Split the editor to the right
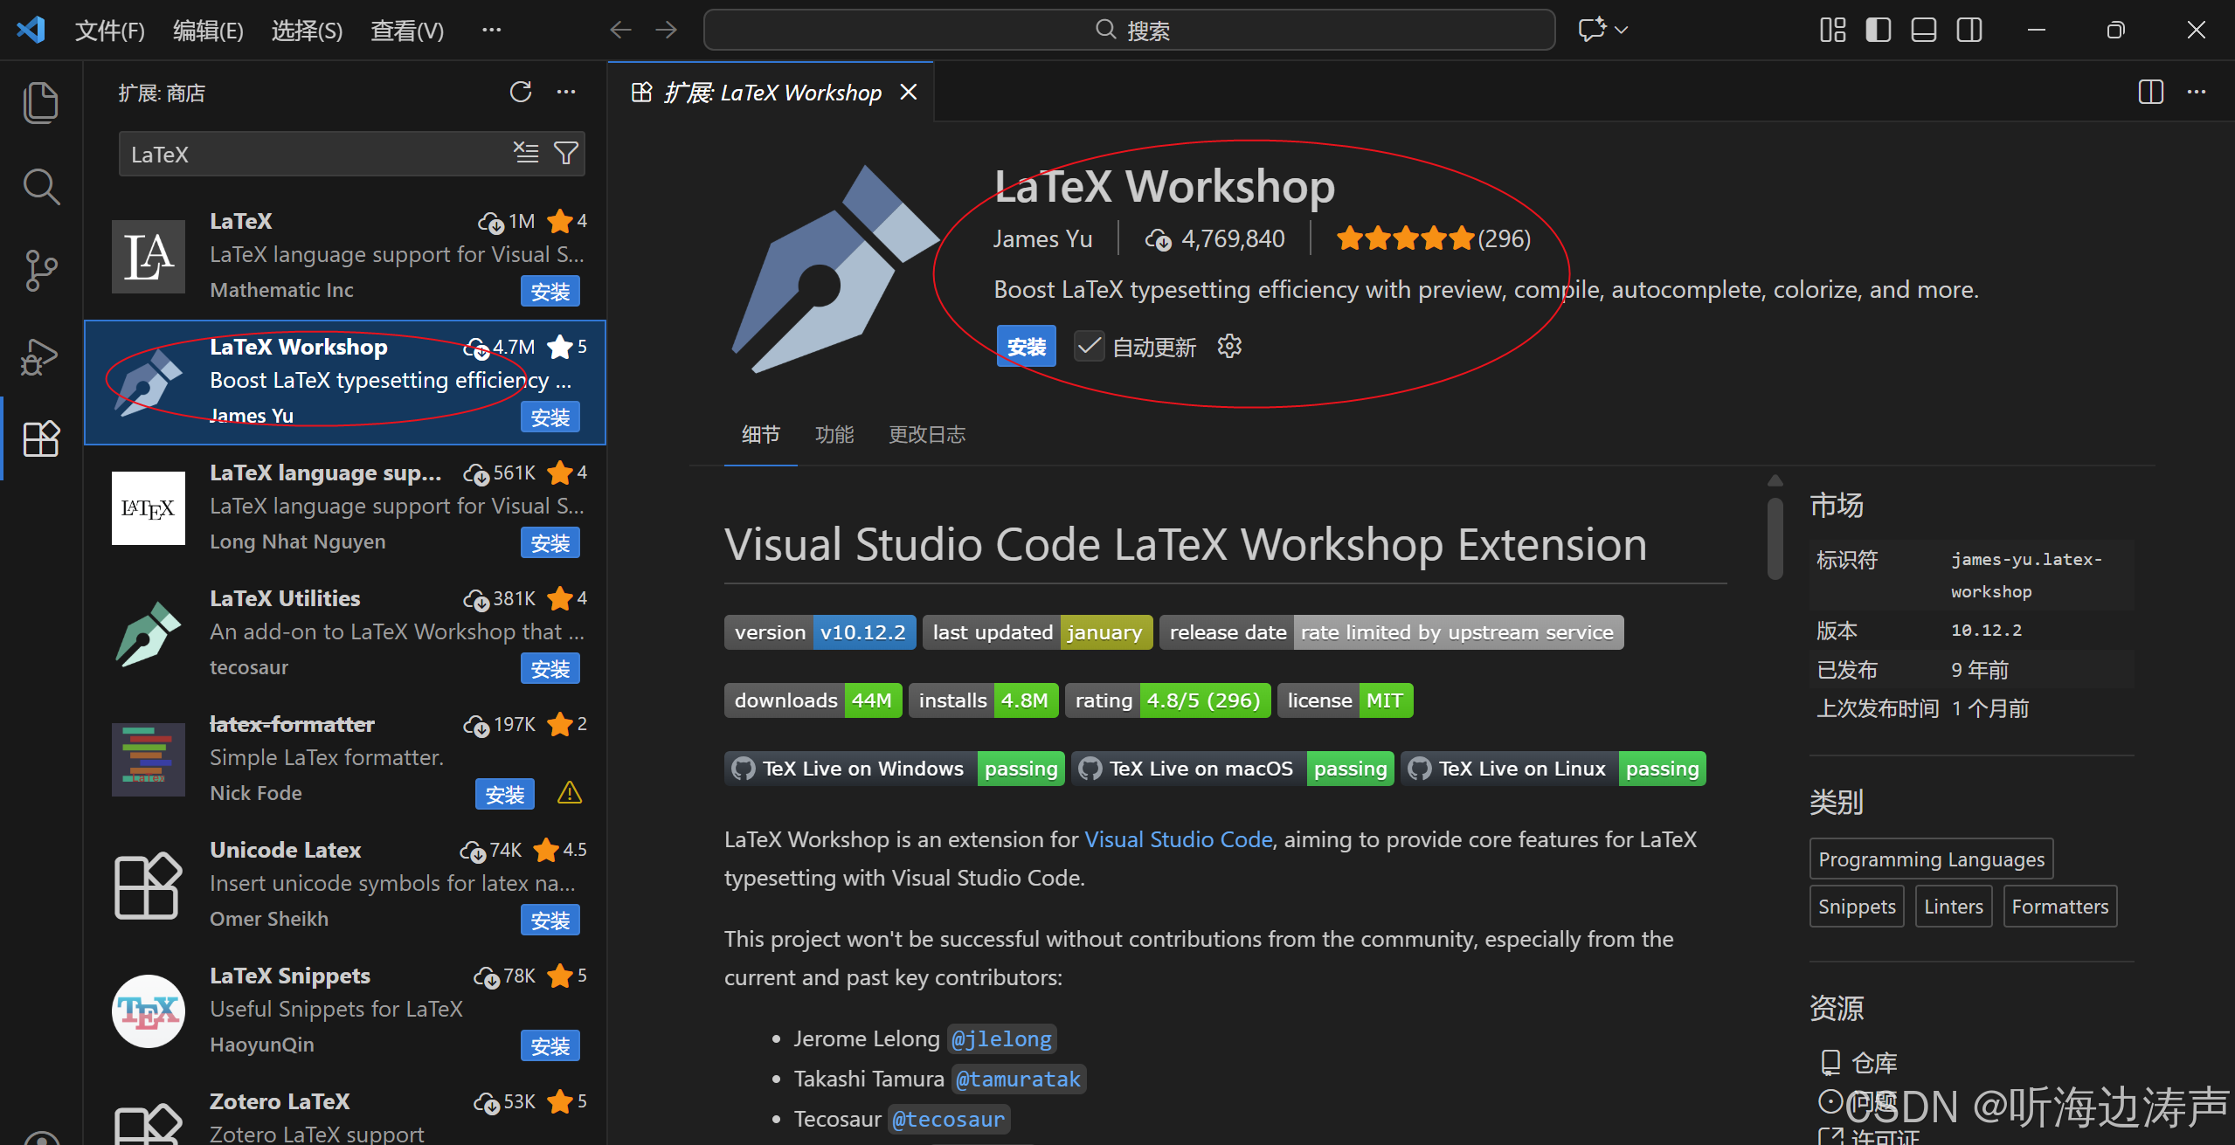 [2151, 92]
